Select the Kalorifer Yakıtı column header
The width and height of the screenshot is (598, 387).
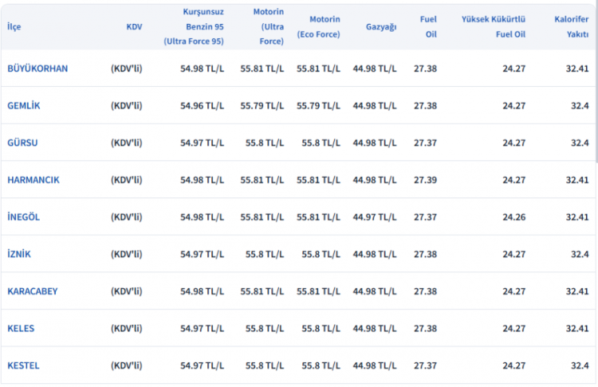click(572, 27)
